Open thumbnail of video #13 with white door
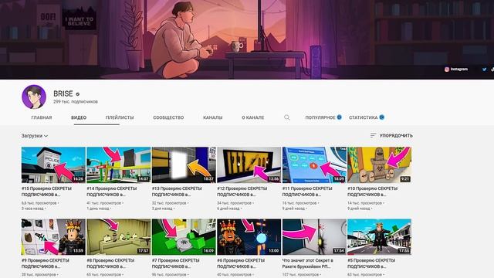The image size is (494, 278). coord(184,164)
